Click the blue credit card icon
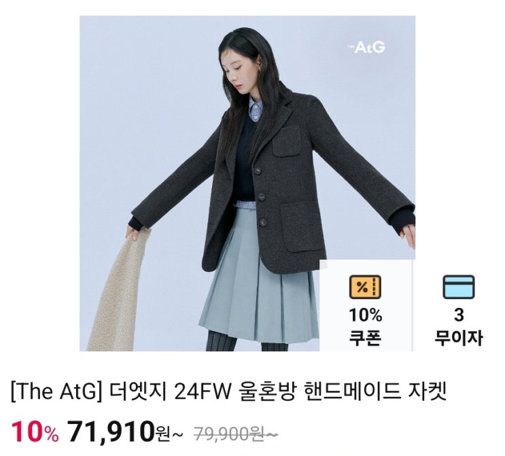This screenshot has width=505, height=456. pos(459,287)
